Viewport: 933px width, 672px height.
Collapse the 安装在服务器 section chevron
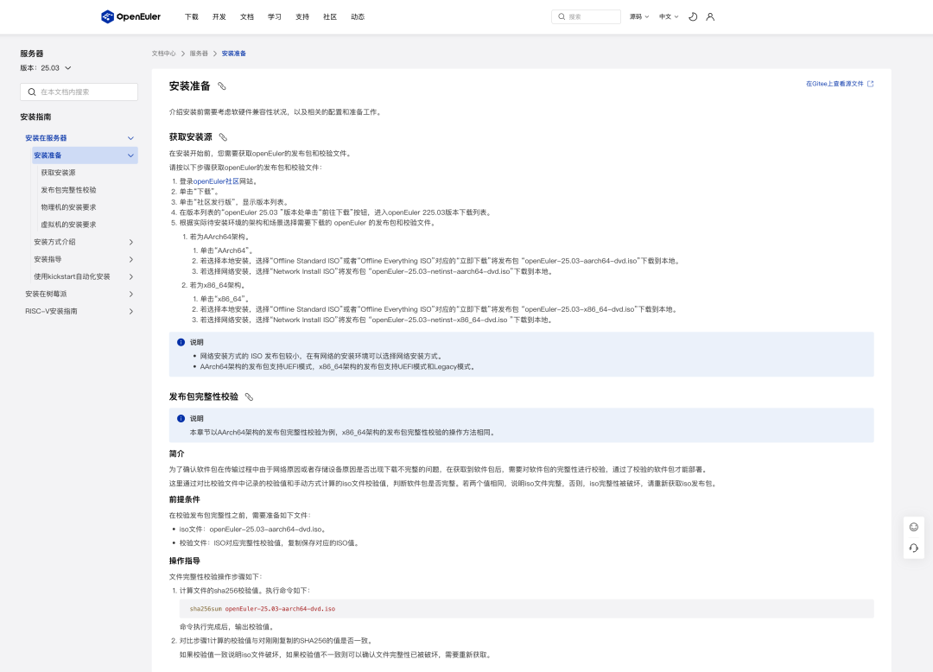coord(131,138)
